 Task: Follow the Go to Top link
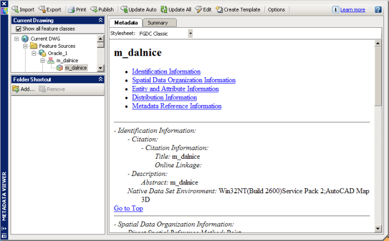click(128, 208)
